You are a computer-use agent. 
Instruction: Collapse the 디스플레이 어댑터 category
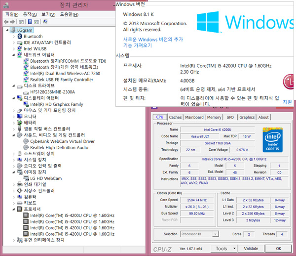point(14,98)
